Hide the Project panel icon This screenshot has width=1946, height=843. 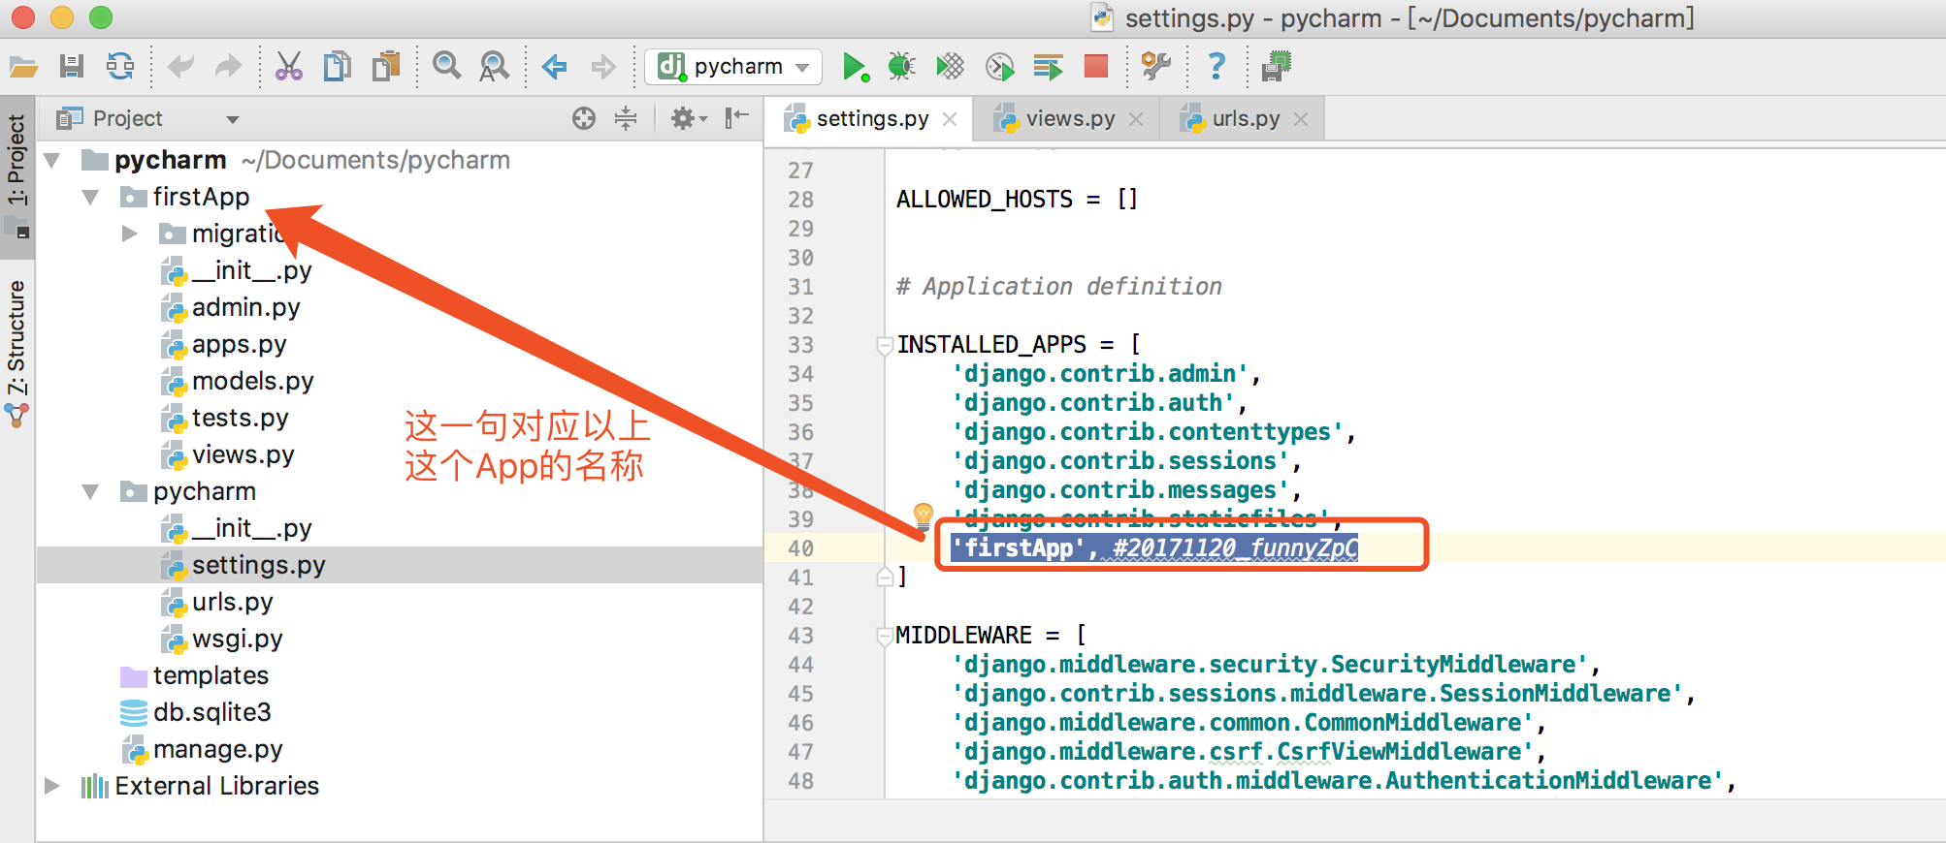click(x=737, y=118)
